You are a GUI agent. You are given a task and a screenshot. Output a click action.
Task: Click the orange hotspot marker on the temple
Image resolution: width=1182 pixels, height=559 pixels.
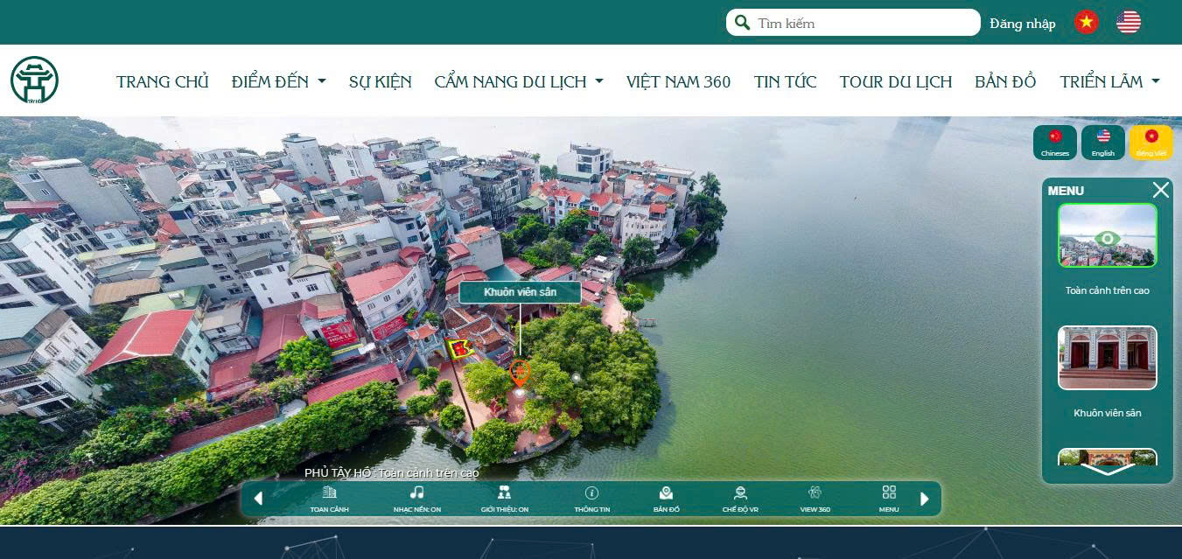[x=520, y=372]
